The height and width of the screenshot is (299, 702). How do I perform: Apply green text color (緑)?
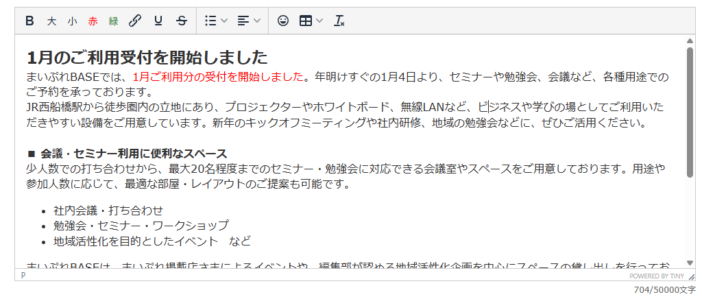[113, 21]
